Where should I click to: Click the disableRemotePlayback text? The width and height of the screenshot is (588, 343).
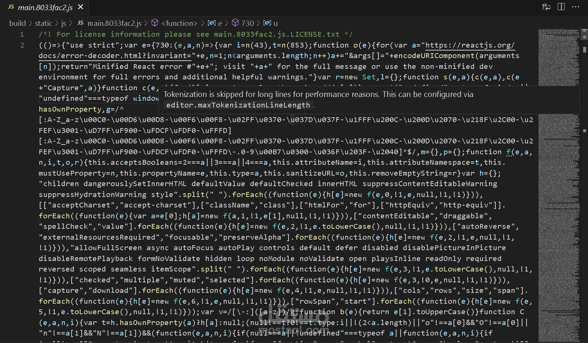tap(85, 259)
